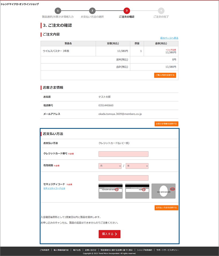Click the step 3 circle icon
Screen dimensions: 219x256
point(127,11)
